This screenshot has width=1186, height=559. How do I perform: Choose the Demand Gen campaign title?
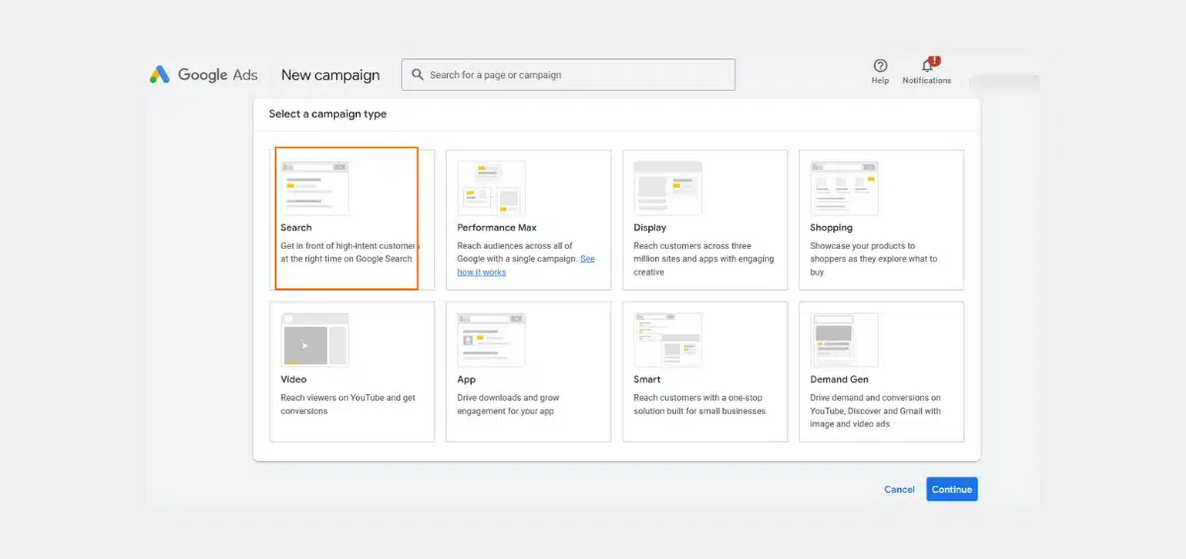[840, 379]
